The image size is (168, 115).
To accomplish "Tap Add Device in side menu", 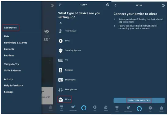I will [10, 28].
